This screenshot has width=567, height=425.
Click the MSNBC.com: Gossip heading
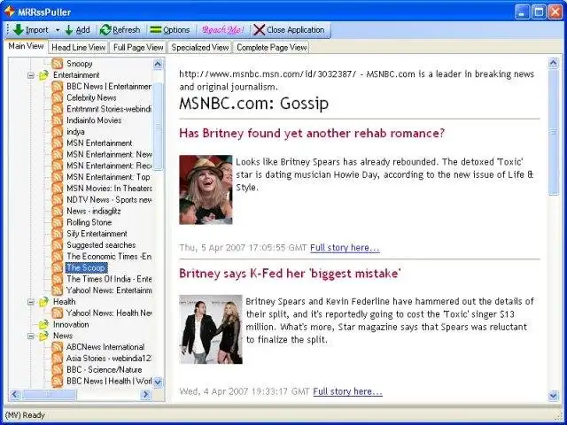point(254,104)
